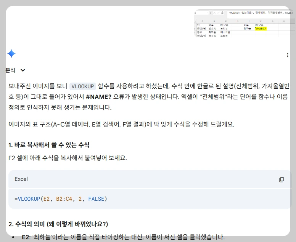Click the Excel code block header label
The width and height of the screenshot is (296, 242).
21,179
